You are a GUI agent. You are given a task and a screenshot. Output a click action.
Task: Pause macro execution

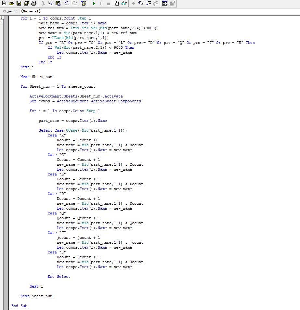click(101, 4)
